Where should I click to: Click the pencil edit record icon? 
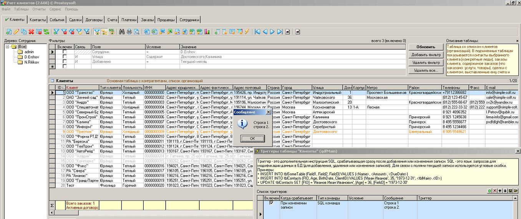16,32
